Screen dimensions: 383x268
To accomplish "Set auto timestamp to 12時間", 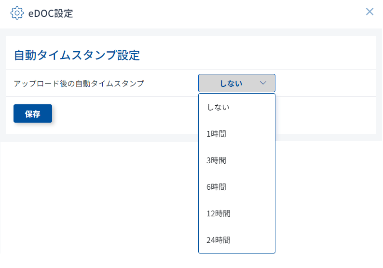I will 218,213.
